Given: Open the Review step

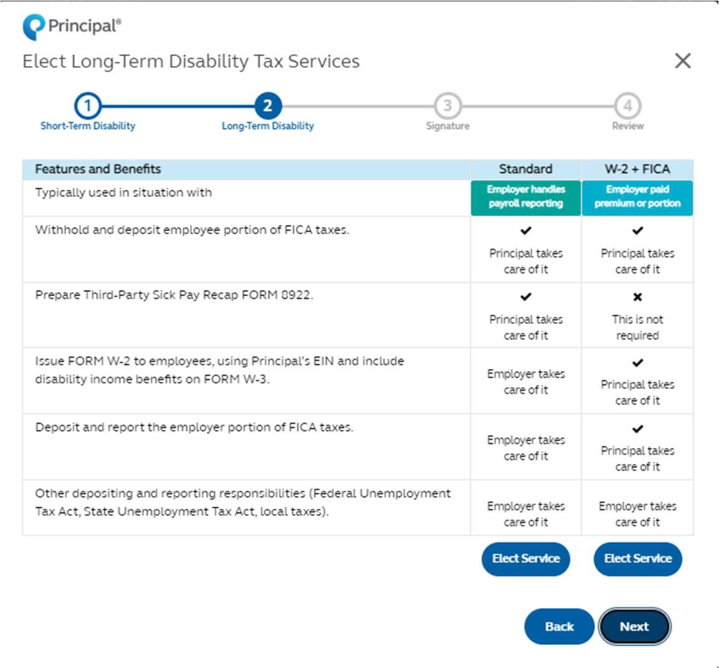Looking at the screenshot, I should coord(627,125).
